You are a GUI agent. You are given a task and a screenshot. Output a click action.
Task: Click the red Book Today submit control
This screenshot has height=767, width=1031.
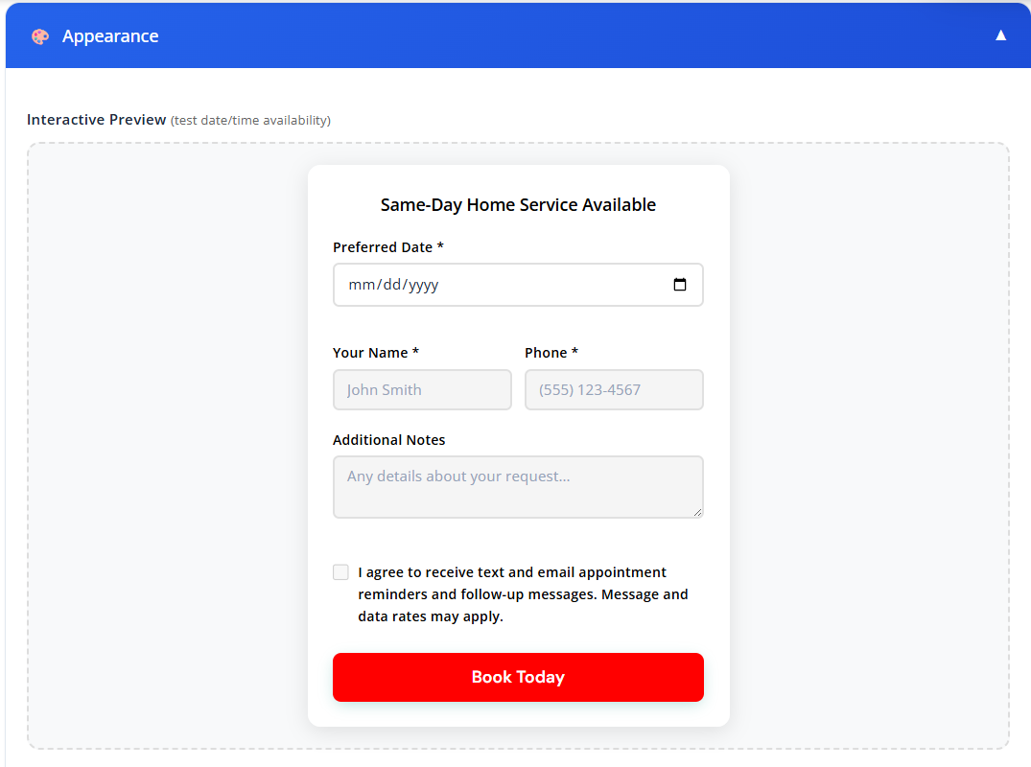[518, 677]
